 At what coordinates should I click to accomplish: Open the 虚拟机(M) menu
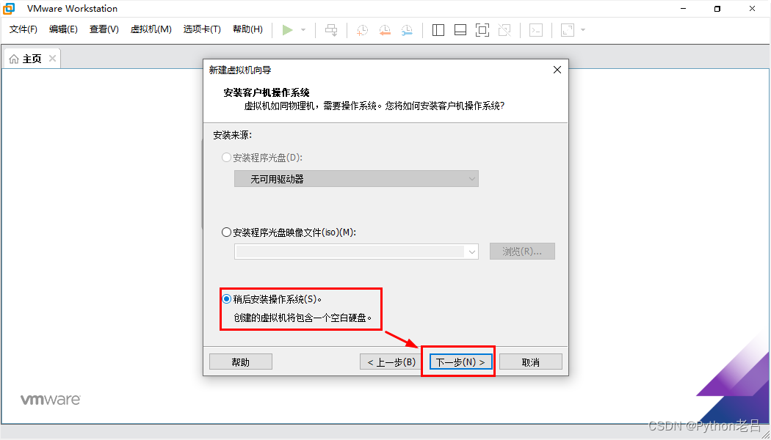[x=151, y=29]
